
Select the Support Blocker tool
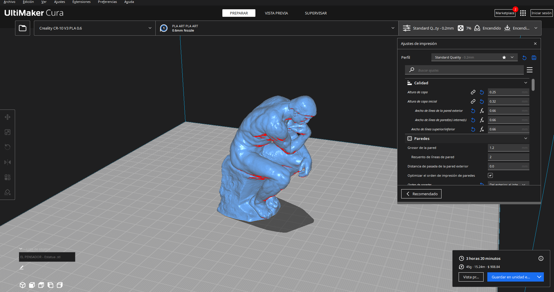coord(8,192)
